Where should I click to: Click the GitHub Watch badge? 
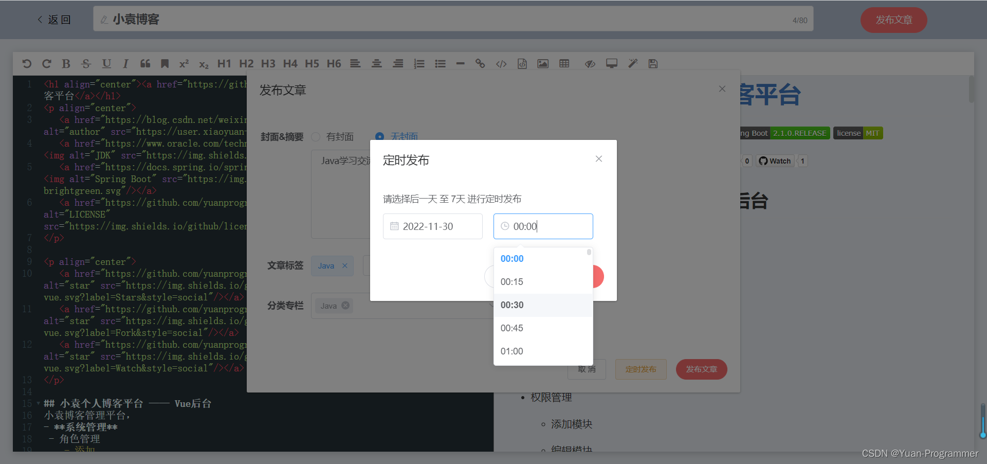tap(775, 161)
